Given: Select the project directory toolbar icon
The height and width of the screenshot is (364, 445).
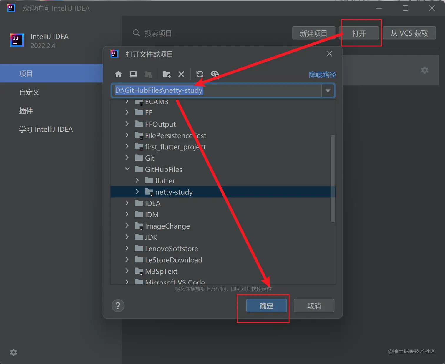Looking at the screenshot, I should [148, 75].
